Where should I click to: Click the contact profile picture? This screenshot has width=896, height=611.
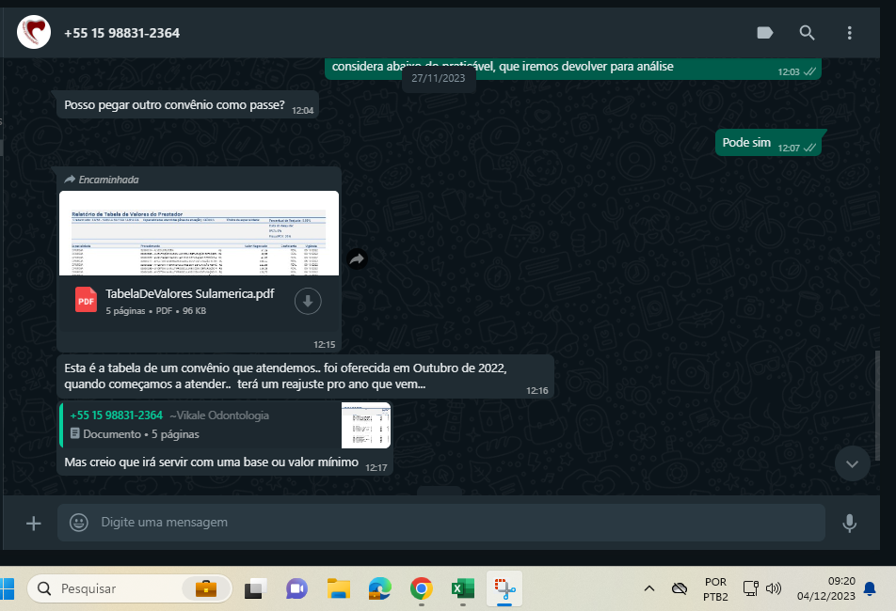coord(34,33)
